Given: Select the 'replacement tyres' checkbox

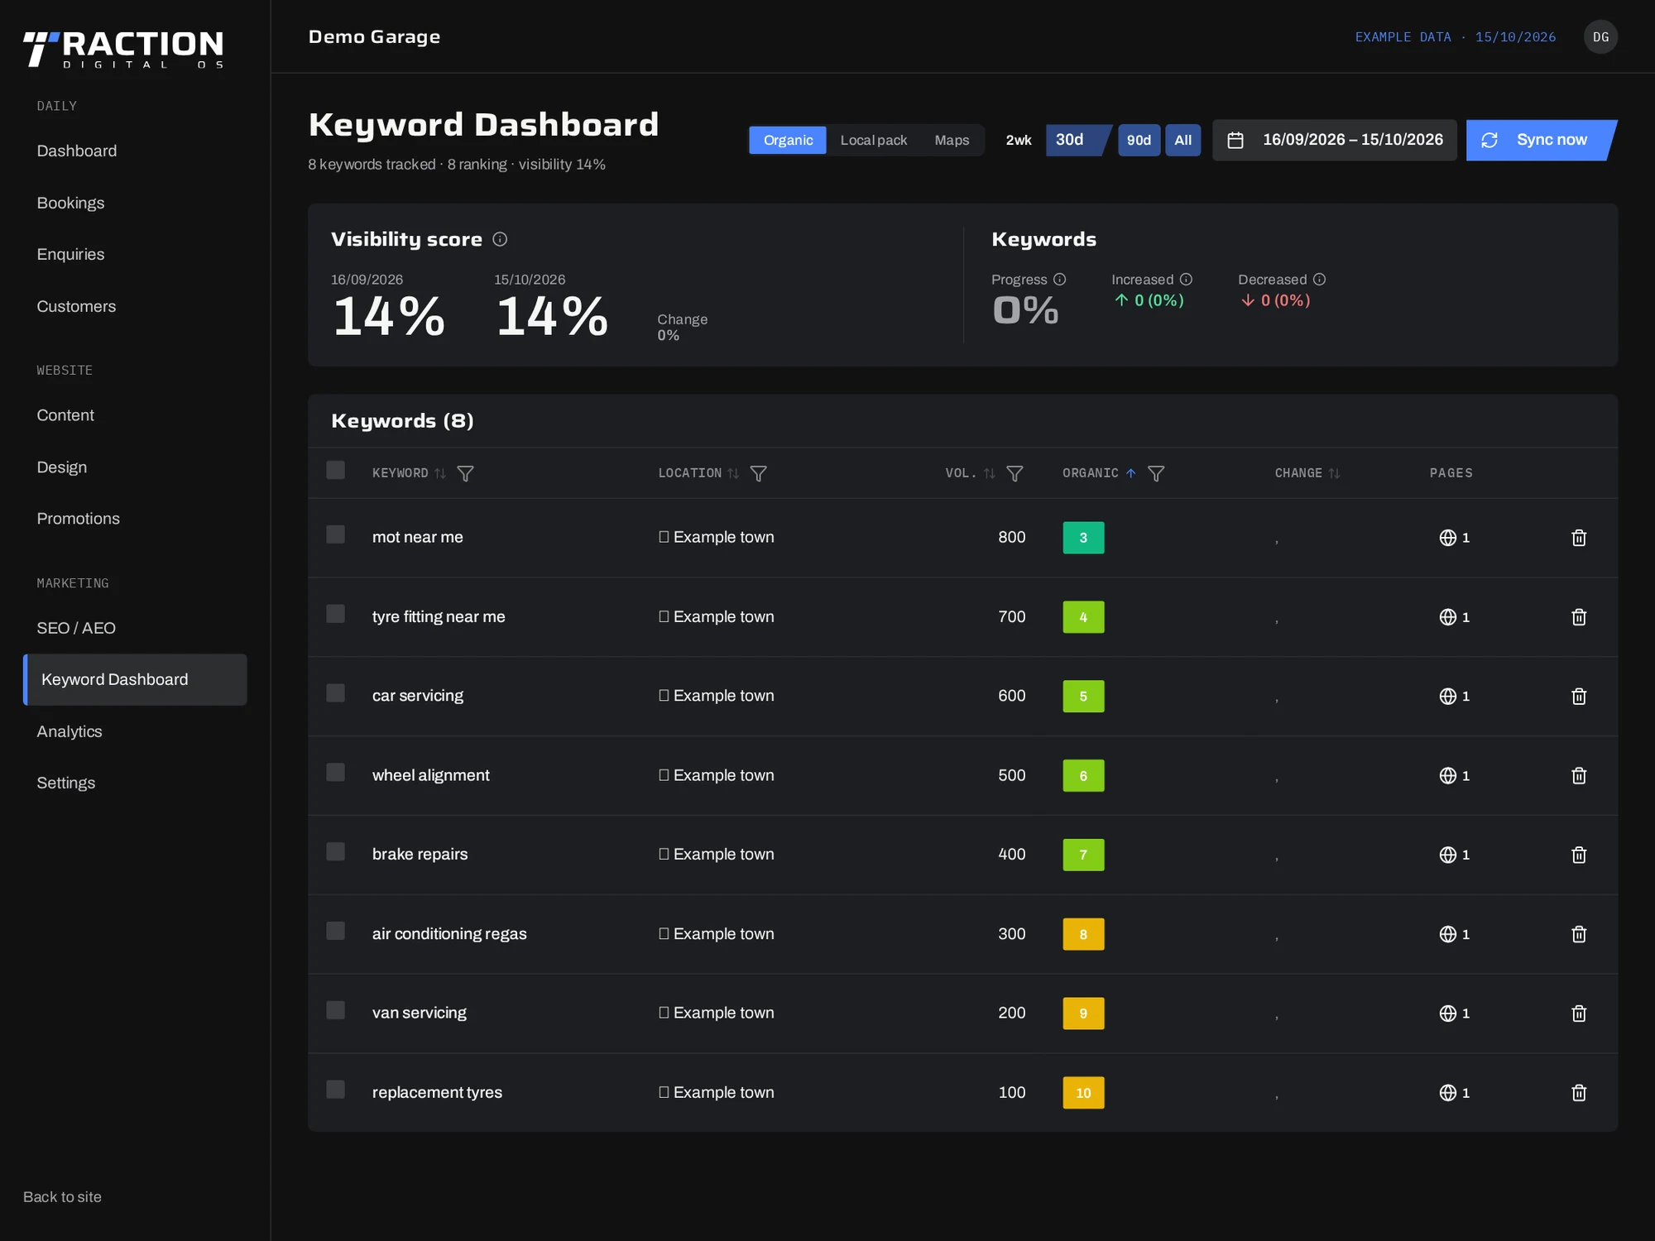Looking at the screenshot, I should 335,1090.
